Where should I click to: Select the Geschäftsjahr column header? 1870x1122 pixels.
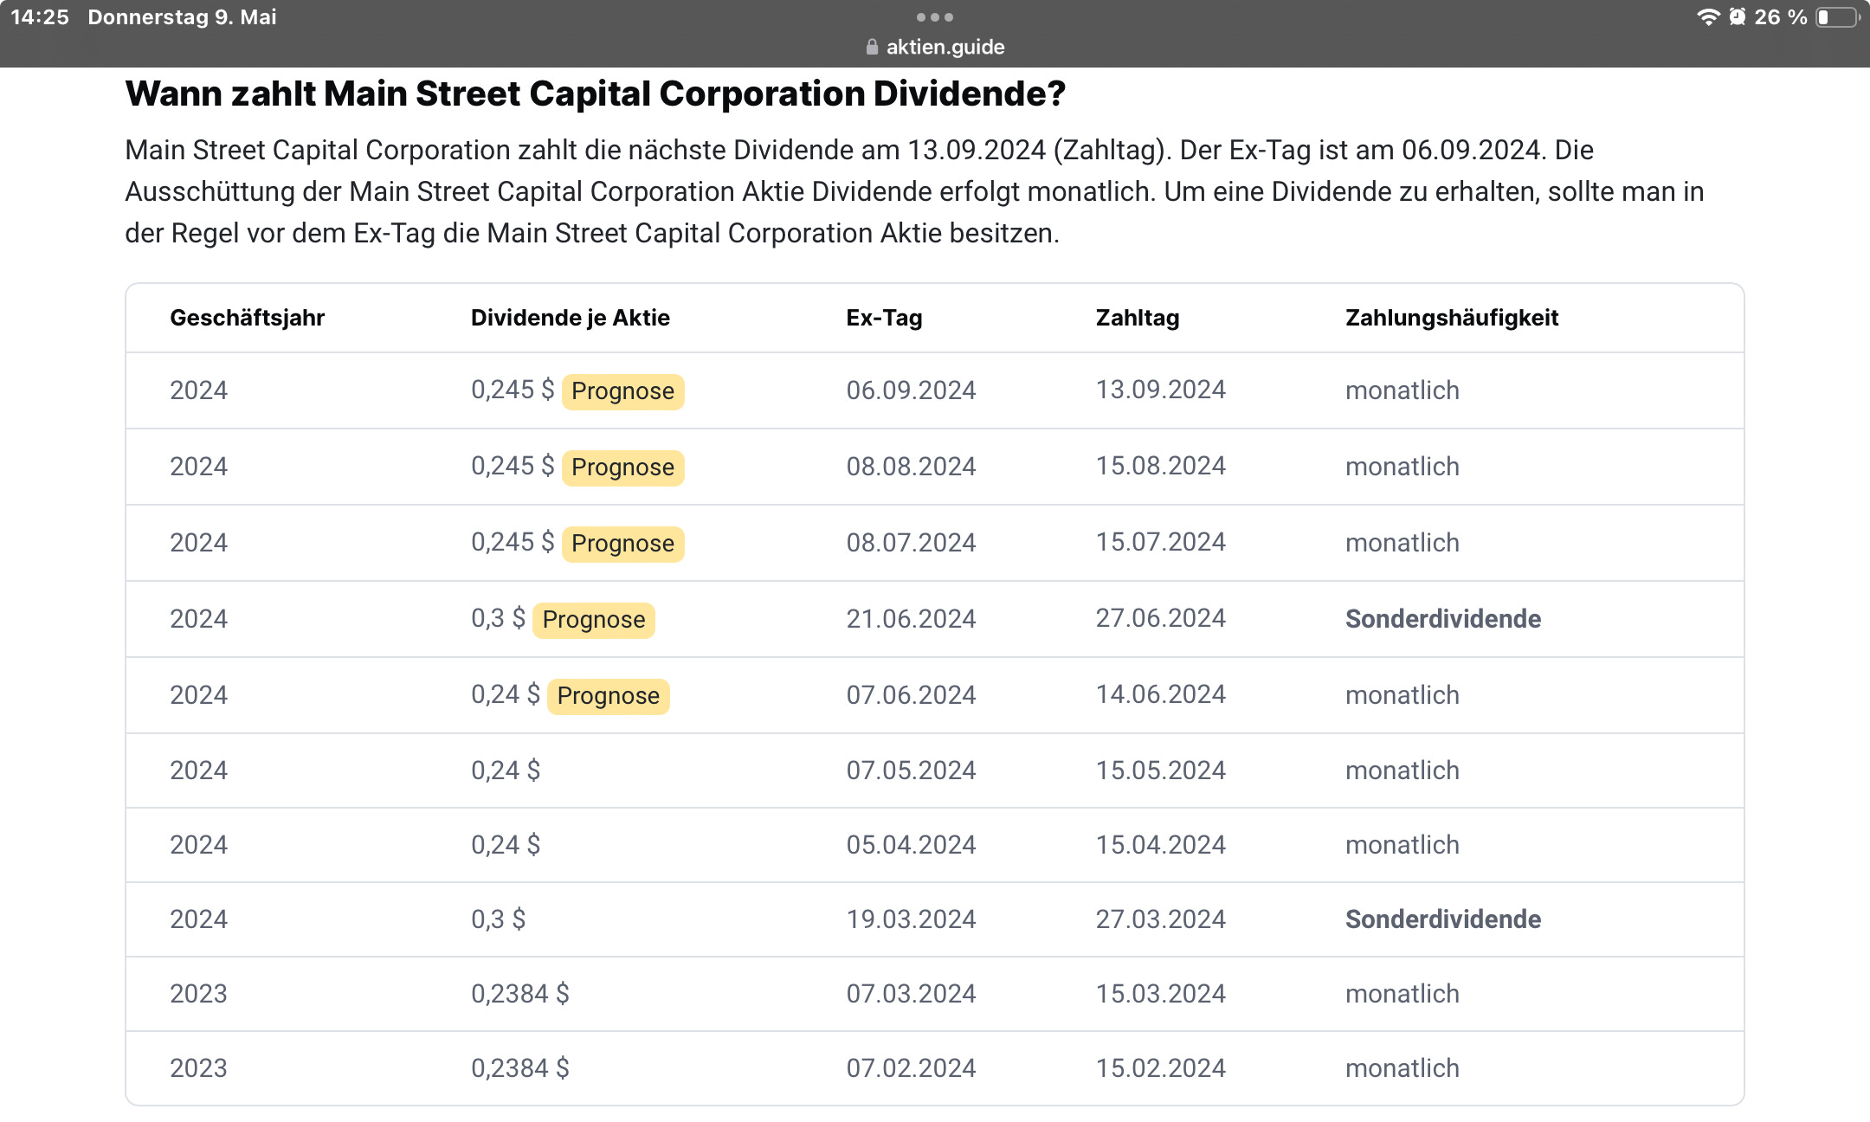click(x=248, y=318)
